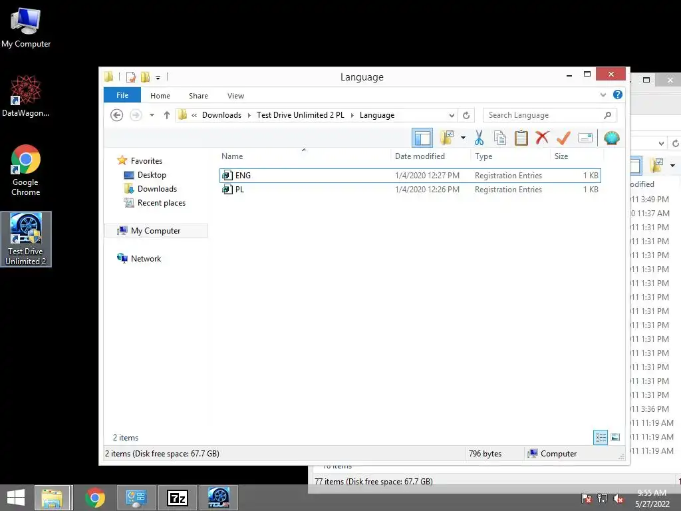Switch to Details view button
Image resolution: width=681 pixels, height=511 pixels.
tap(601, 437)
